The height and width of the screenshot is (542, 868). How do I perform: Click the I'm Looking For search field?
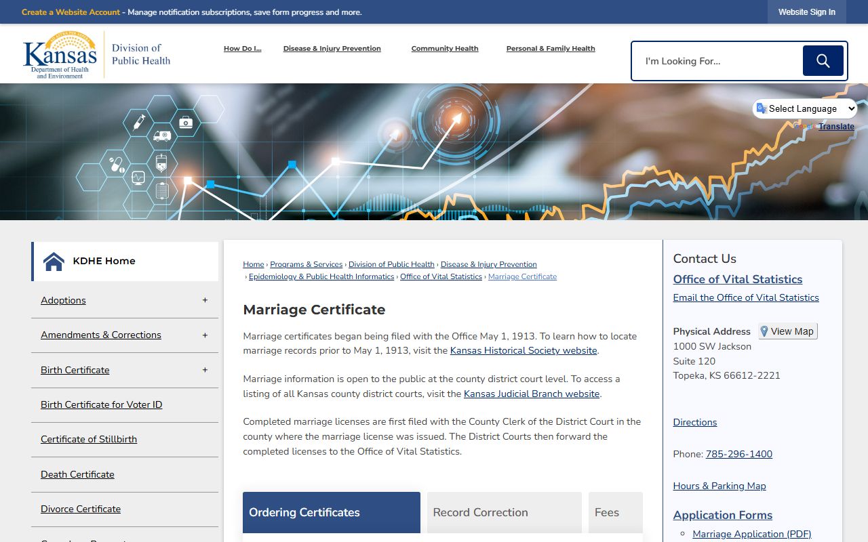pos(719,61)
